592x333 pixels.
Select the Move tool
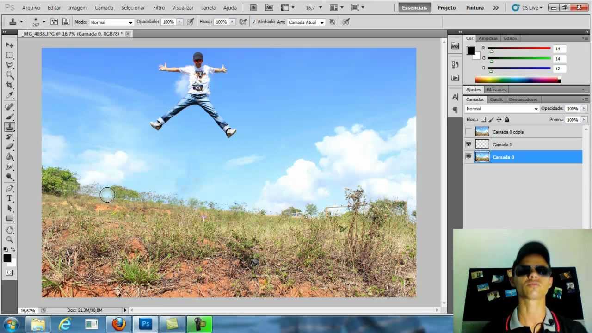9,45
